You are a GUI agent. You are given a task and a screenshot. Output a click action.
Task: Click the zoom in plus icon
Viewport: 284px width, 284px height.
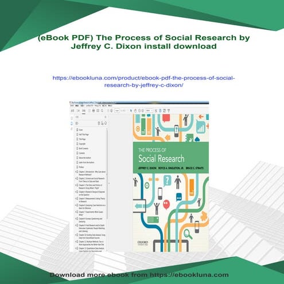pos(143,111)
